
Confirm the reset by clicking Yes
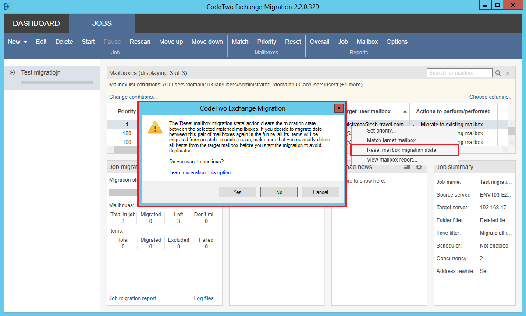click(237, 192)
